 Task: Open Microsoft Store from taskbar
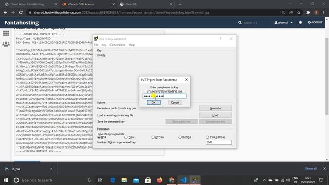click(x=148, y=180)
